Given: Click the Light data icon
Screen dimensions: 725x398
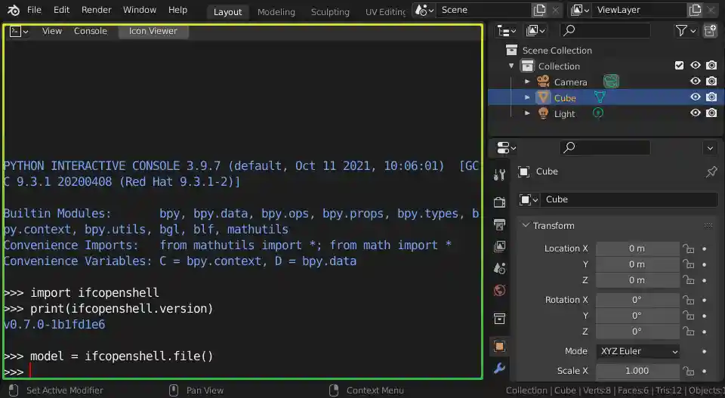Looking at the screenshot, I should pos(598,113).
